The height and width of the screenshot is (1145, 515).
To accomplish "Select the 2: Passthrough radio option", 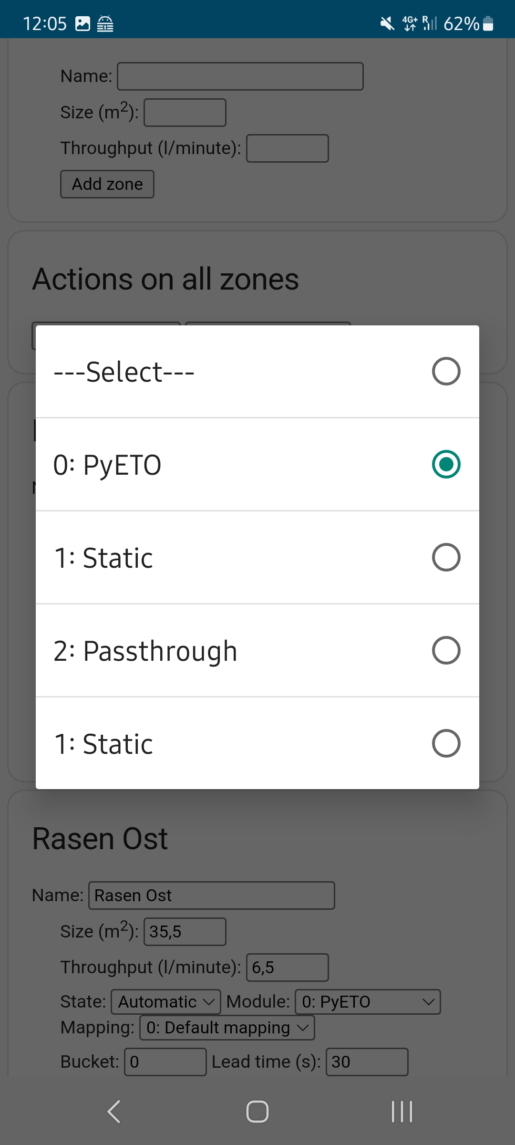I will coord(257,650).
